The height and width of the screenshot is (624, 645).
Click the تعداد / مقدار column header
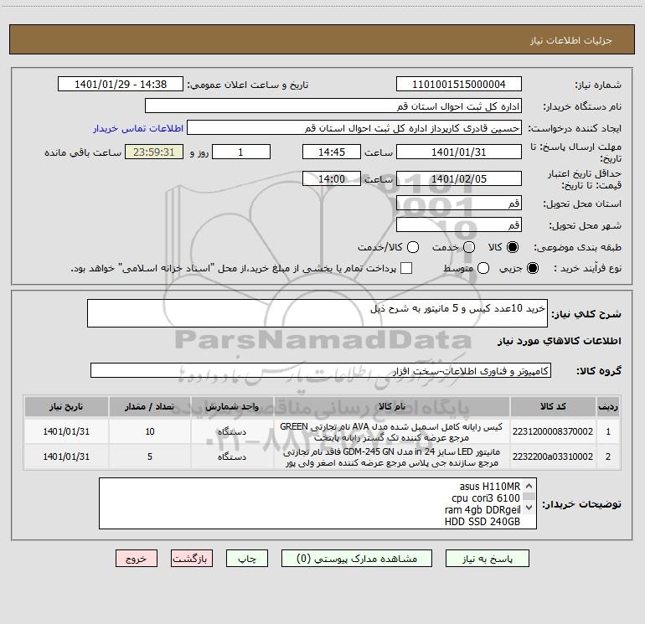click(x=150, y=407)
